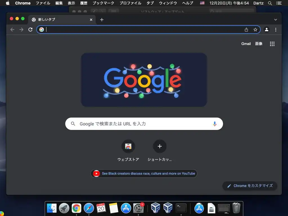Open the Chrome application menu

coord(23,3)
